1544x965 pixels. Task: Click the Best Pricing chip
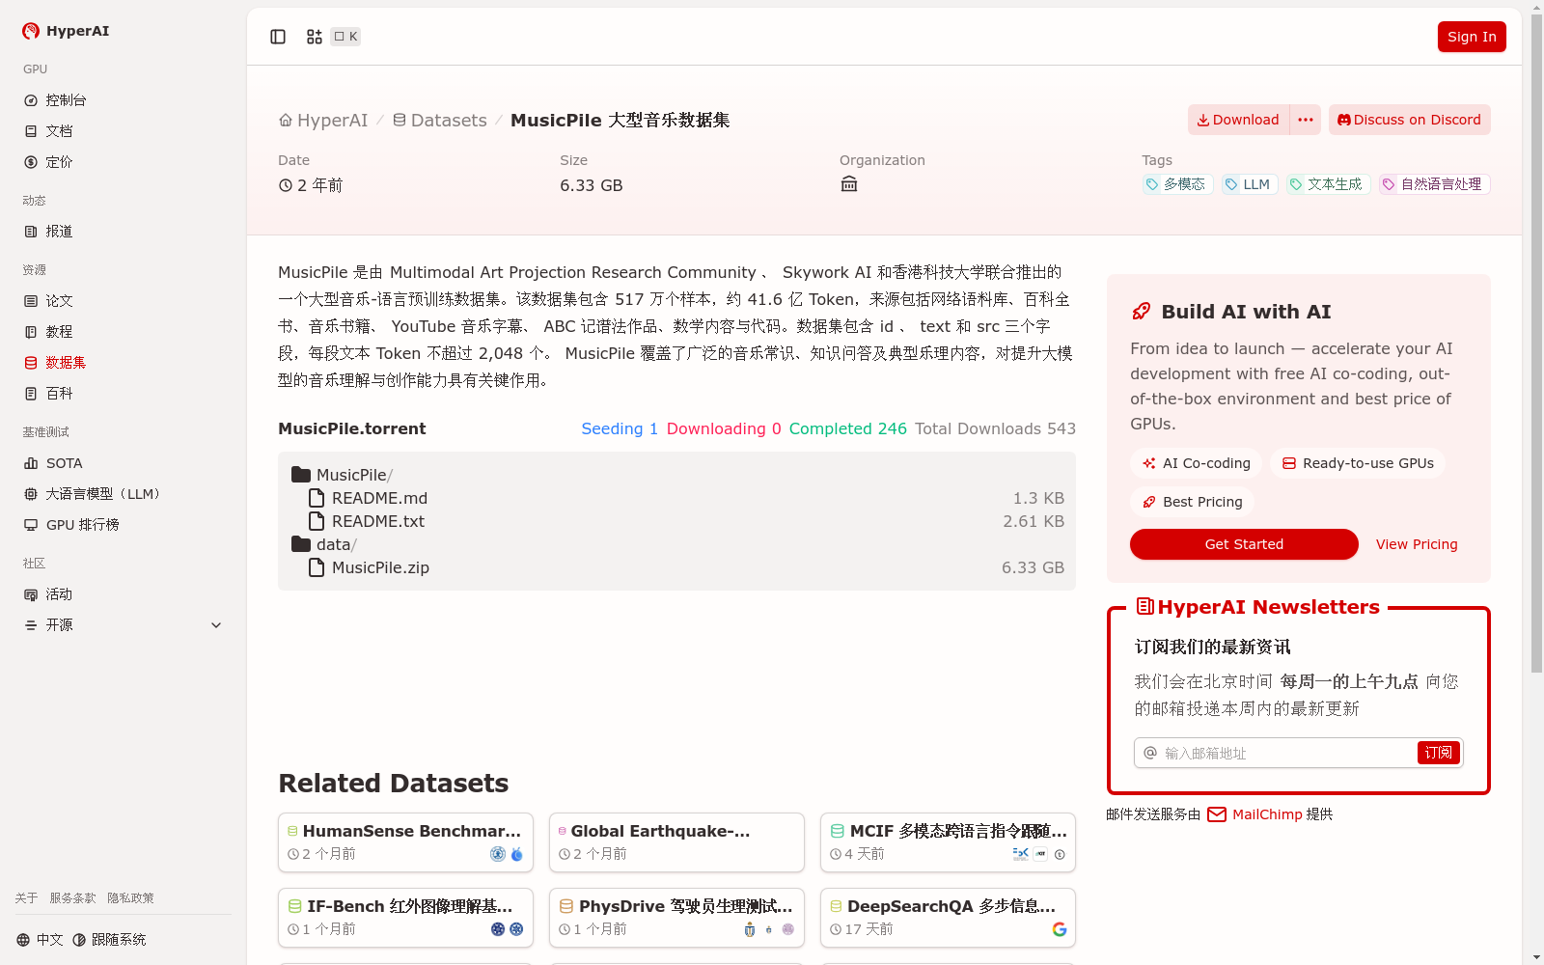[1193, 502]
